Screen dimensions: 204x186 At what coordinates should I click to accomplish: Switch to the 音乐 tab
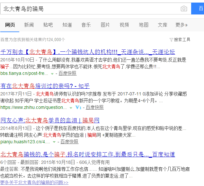coord(86,25)
